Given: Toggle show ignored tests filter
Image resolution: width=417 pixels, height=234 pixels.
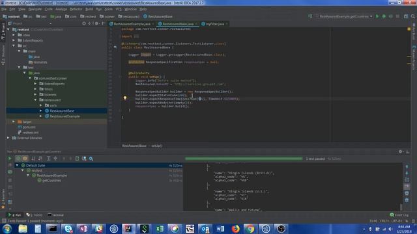Looking at the screenshot, I should click(x=25, y=159).
